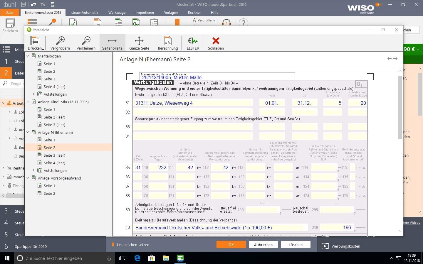Collapse the Mantelbogen tree node
Viewport: 423px width, 264px height.
[28, 56]
